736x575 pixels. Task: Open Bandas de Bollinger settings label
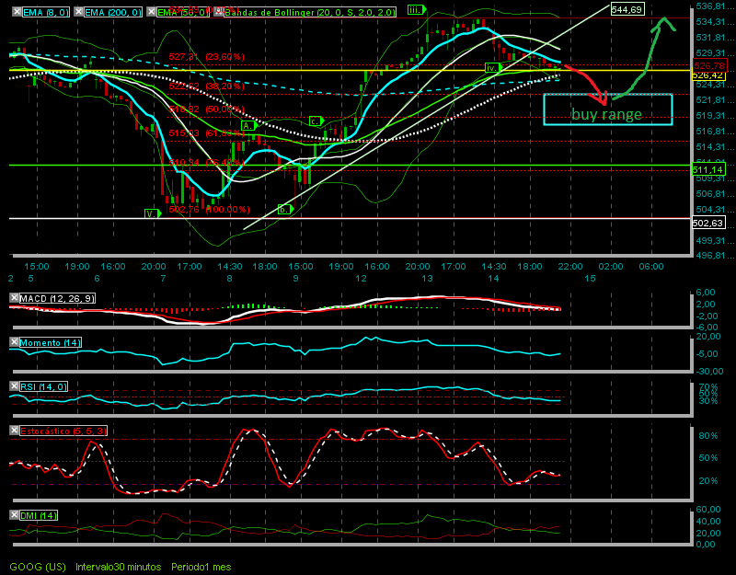309,12
